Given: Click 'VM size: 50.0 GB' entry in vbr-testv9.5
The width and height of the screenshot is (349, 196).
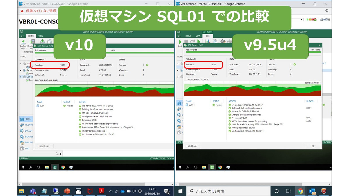Looking at the screenshot, I should coord(245,111).
